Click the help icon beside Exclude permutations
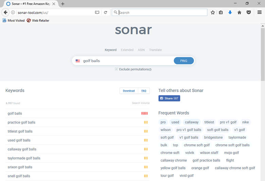This screenshot has width=265, height=181. (150, 70)
